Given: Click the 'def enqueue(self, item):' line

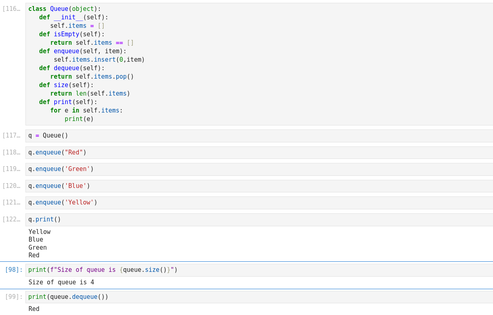Looking at the screenshot, I should 83,51.
